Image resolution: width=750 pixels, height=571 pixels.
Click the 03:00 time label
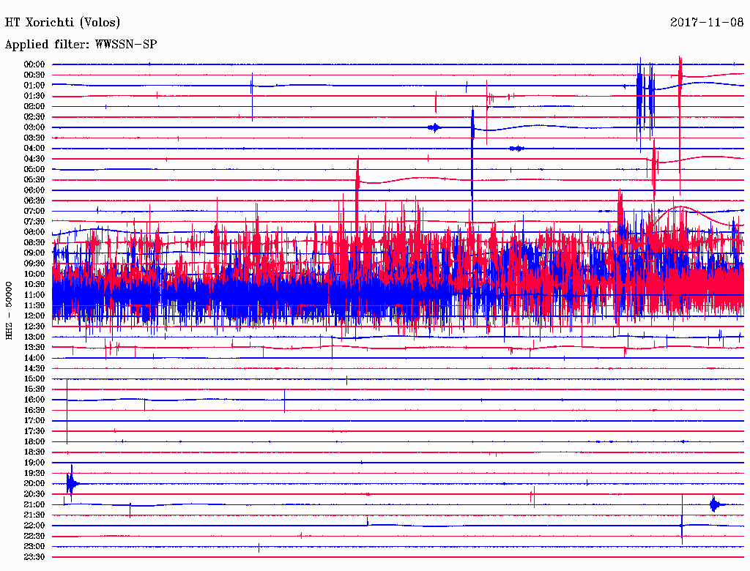[x=34, y=127]
